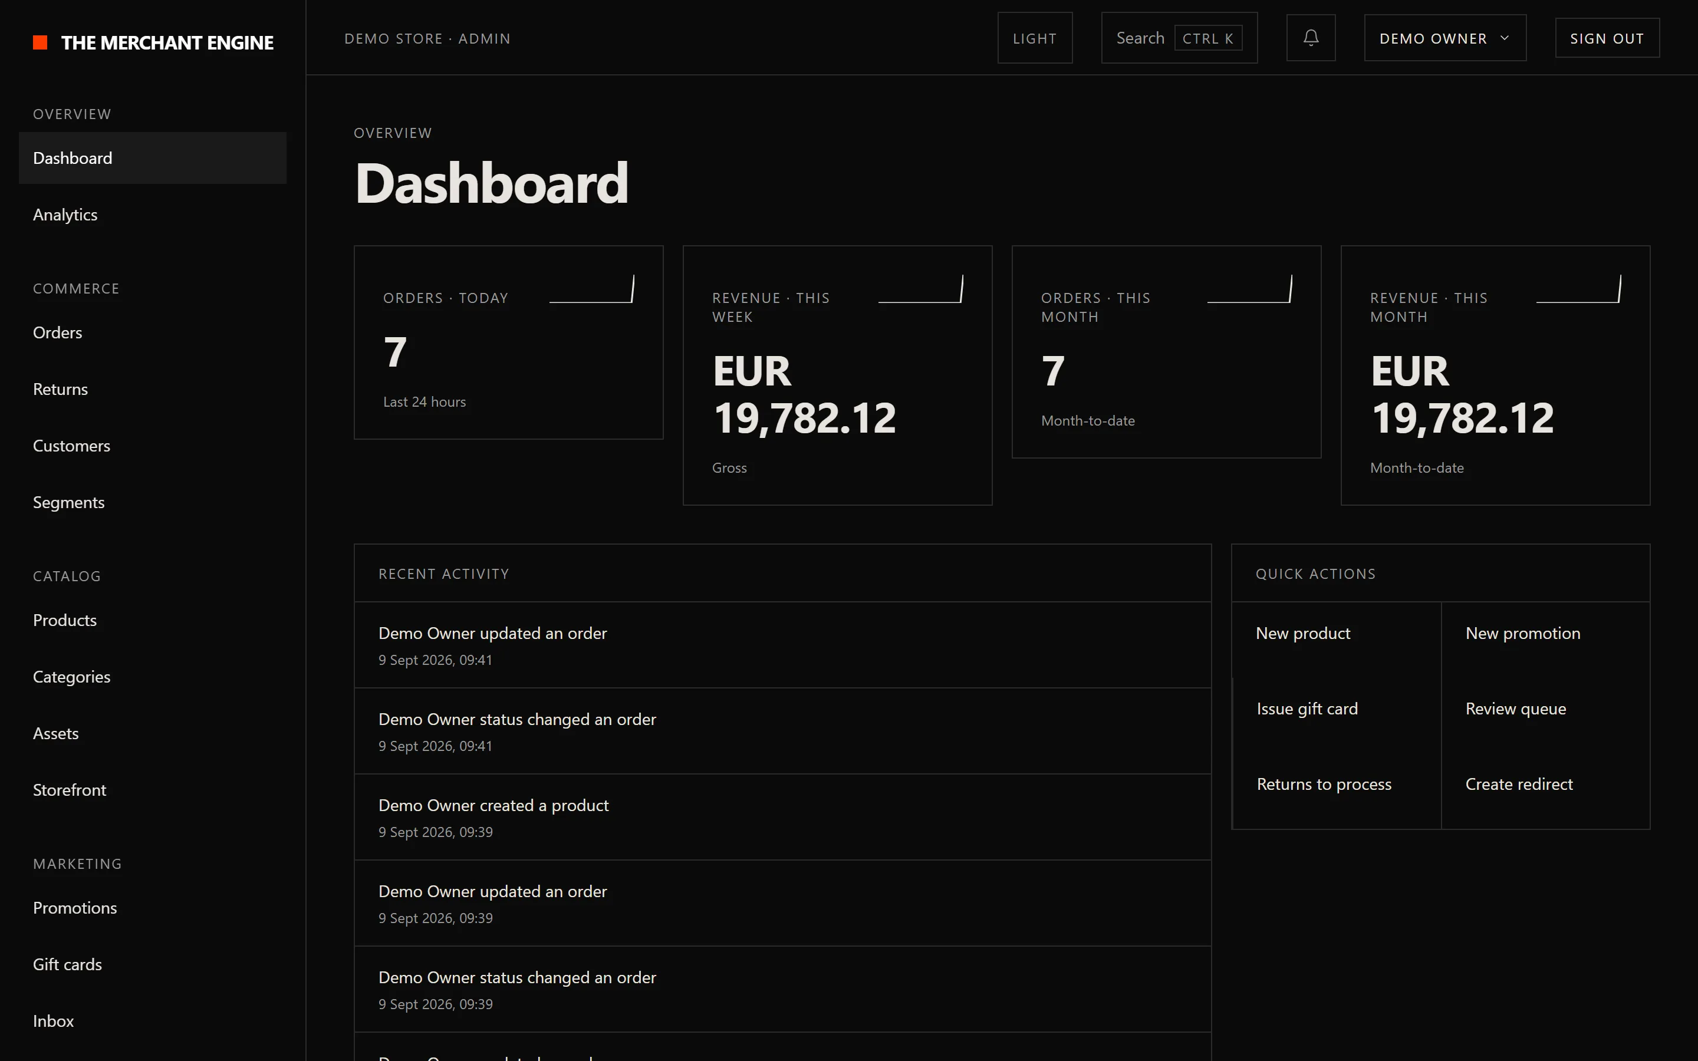Click the Revenue · This Month card
The width and height of the screenshot is (1698, 1061).
tap(1495, 375)
